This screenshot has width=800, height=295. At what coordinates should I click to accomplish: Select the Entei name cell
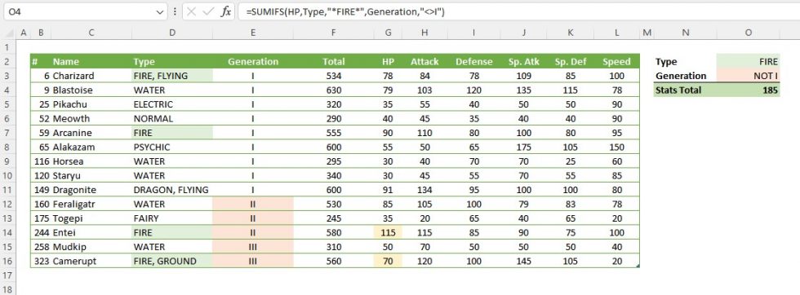(x=91, y=233)
